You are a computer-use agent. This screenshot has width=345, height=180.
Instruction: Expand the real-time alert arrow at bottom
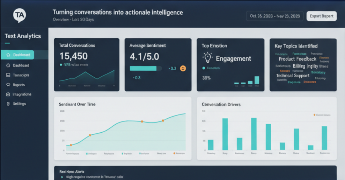point(62,177)
